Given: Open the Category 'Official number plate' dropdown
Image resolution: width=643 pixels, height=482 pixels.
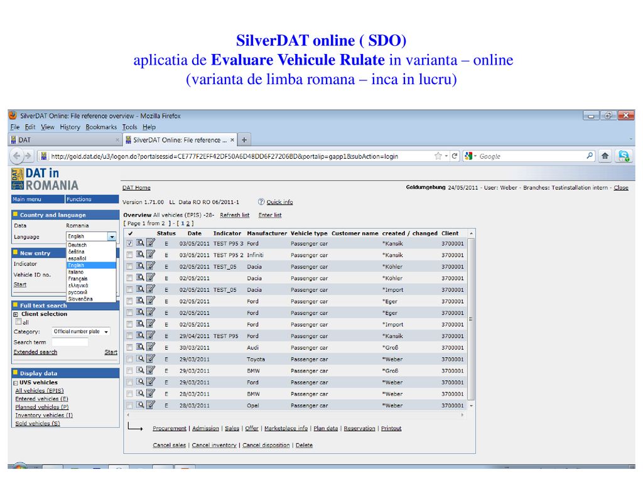Looking at the screenshot, I should click(x=81, y=331).
